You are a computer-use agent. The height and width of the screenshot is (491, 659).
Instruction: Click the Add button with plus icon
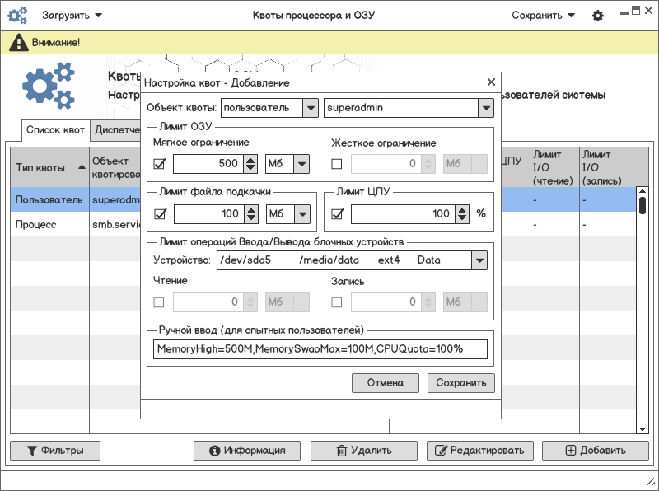pos(596,451)
